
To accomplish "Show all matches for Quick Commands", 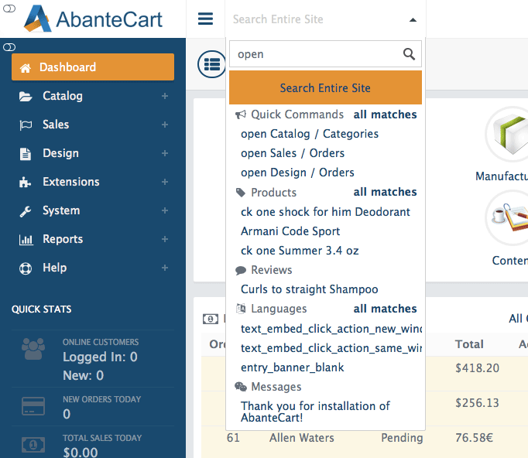I will pos(385,114).
